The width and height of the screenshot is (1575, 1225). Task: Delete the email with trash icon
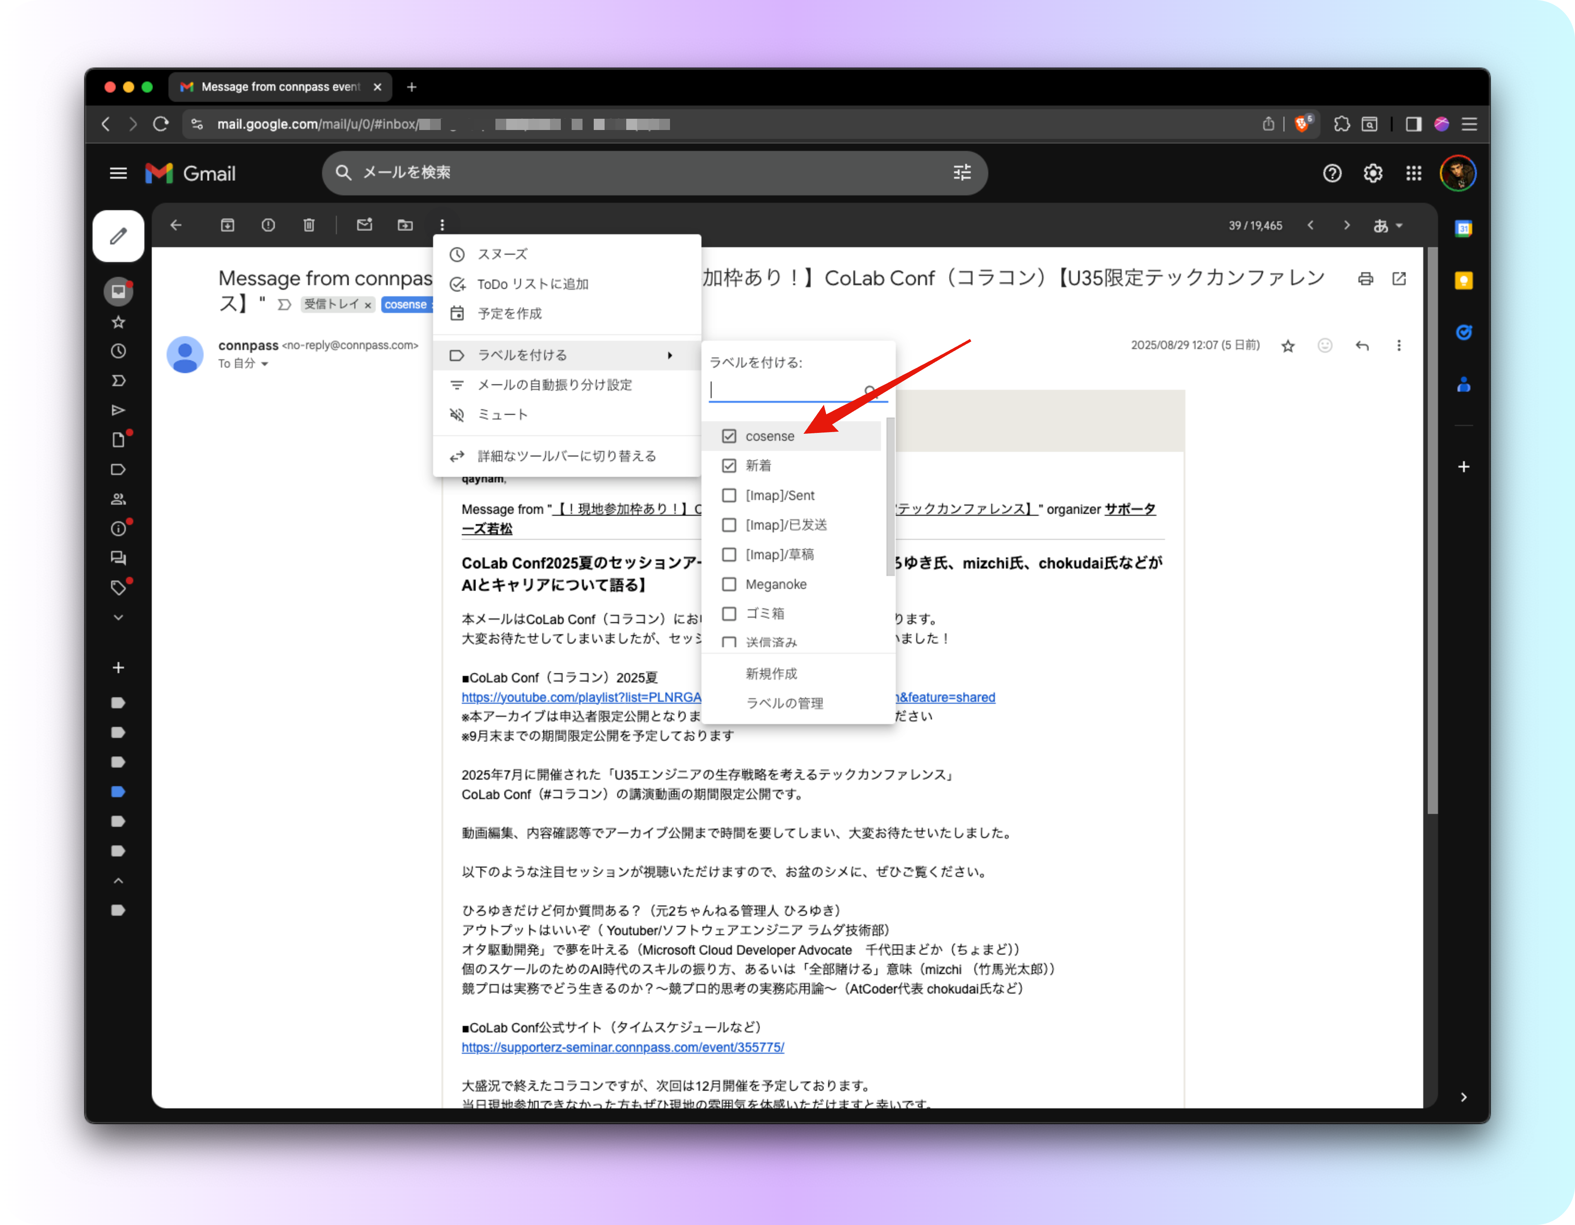pos(309,225)
